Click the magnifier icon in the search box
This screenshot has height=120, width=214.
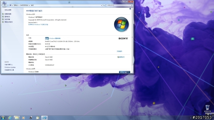[132, 5]
